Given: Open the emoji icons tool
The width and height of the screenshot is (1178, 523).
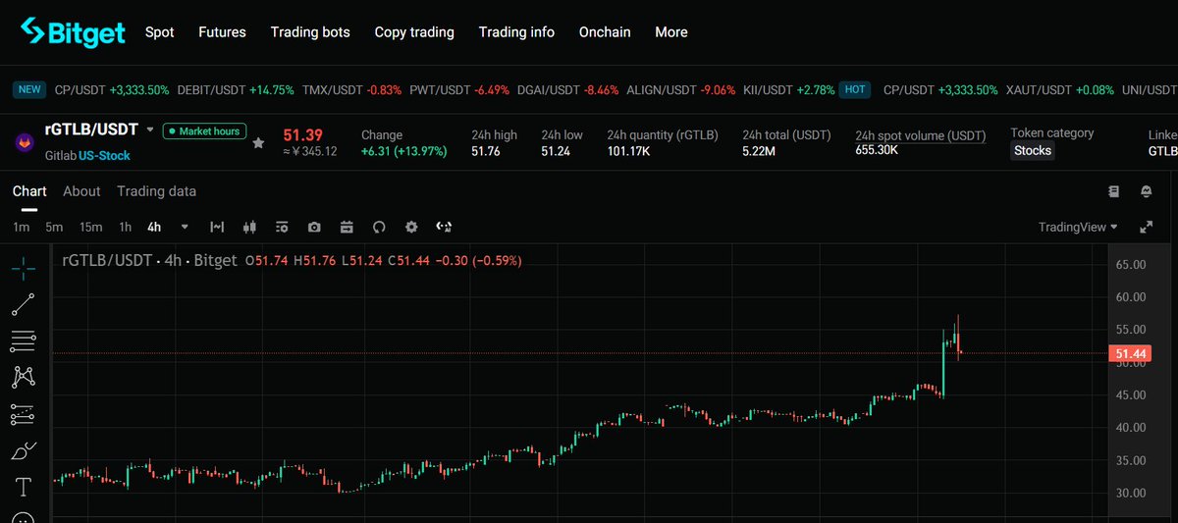Looking at the screenshot, I should [x=24, y=518].
